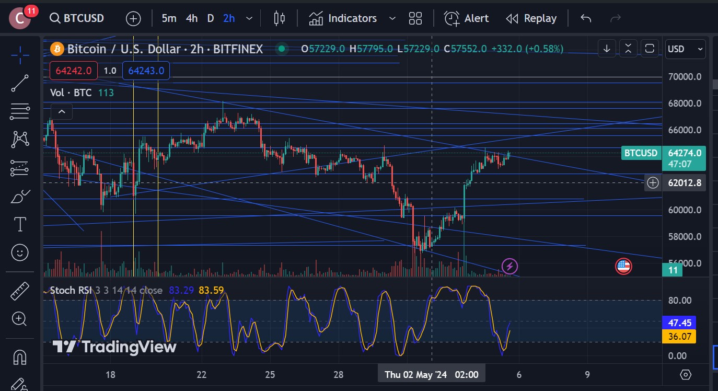Open the user profile avatar menu
This screenshot has width=718, height=391.
(x=20, y=18)
